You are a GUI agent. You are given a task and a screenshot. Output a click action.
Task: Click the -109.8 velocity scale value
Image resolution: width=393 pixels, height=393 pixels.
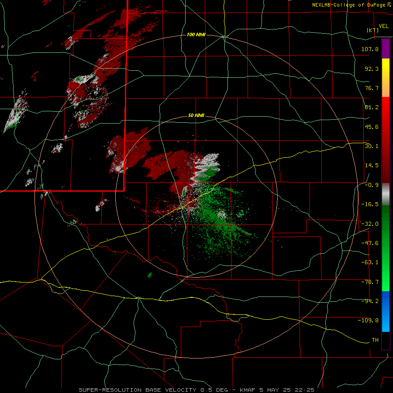(368, 321)
